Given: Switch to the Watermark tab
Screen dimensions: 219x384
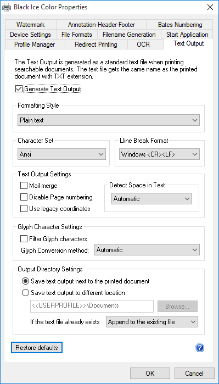Looking at the screenshot, I should tap(31, 25).
